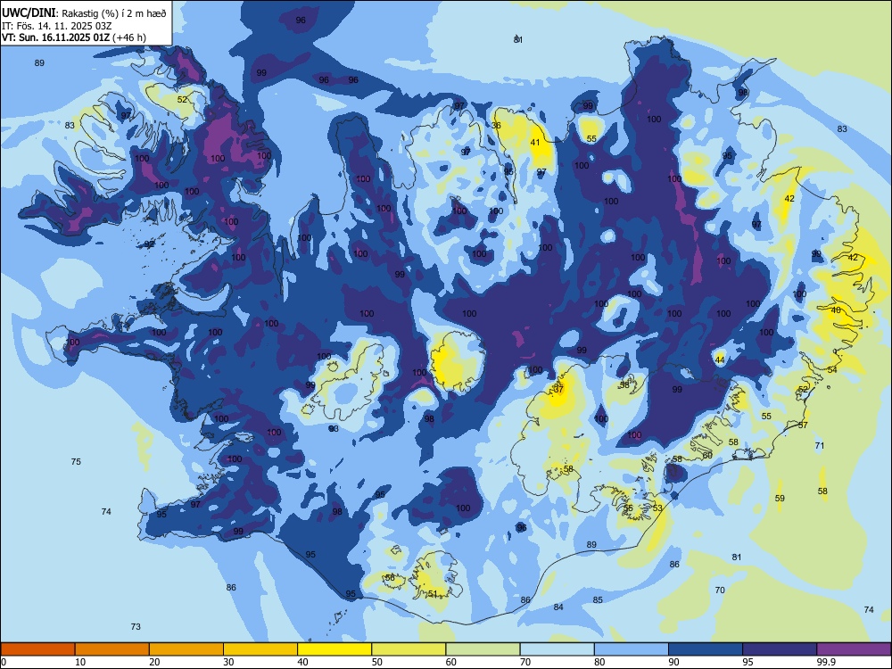Click the dark blue 90–95 legend swatch
The width and height of the screenshot is (892, 669).
coord(706,649)
